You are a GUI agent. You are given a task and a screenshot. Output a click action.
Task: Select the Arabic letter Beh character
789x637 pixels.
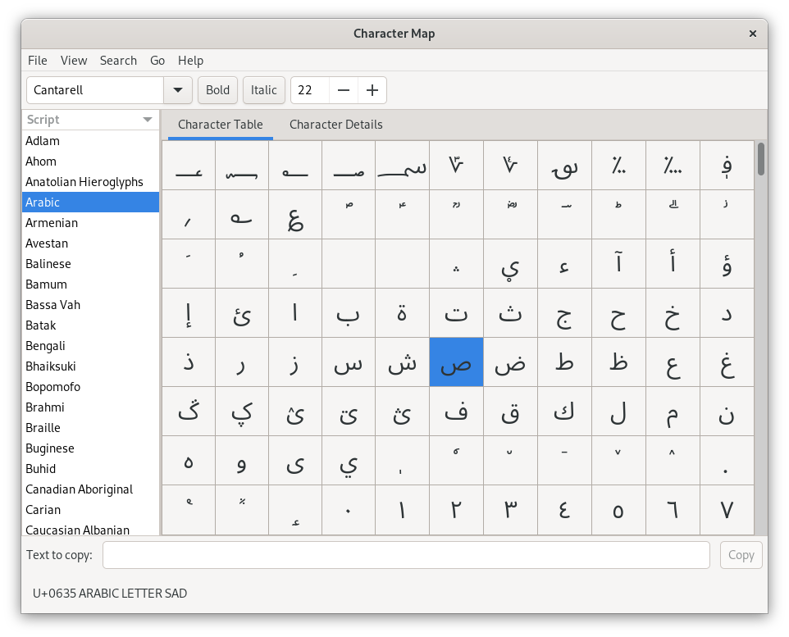[x=349, y=313]
